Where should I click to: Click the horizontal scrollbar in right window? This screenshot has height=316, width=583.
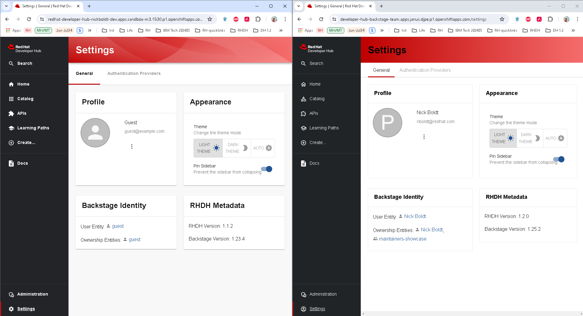click(472, 314)
